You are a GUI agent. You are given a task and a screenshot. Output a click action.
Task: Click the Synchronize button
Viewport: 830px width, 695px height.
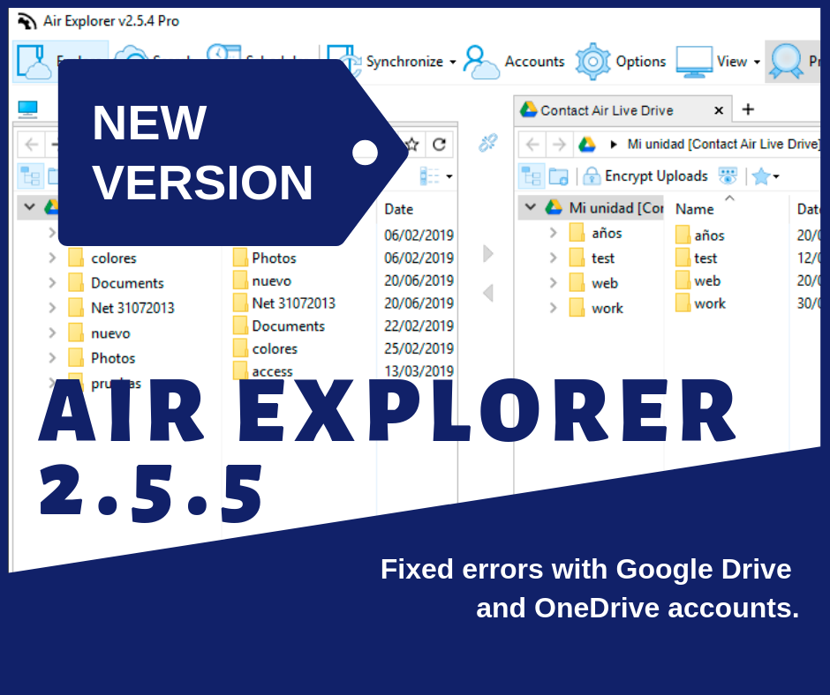pos(385,62)
